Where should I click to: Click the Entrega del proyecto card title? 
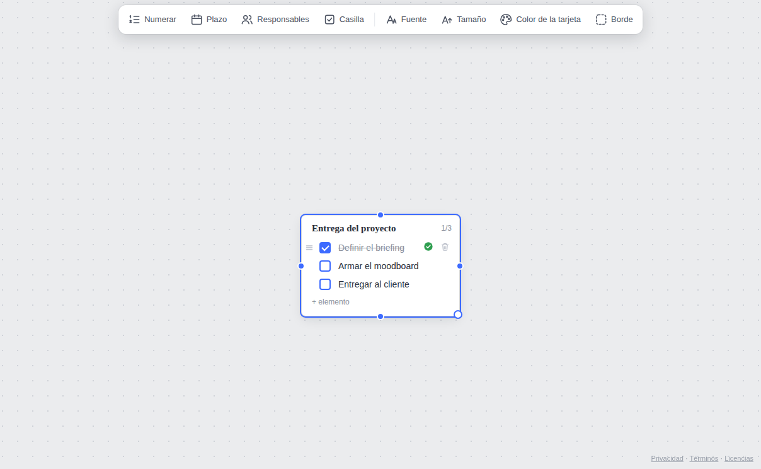[354, 228]
